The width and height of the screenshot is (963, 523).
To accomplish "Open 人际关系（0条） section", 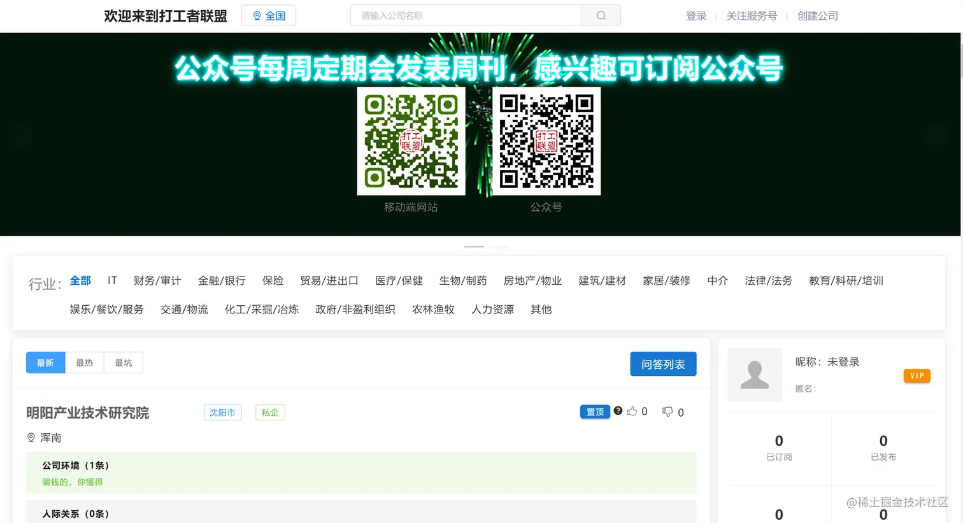I will tap(76, 513).
